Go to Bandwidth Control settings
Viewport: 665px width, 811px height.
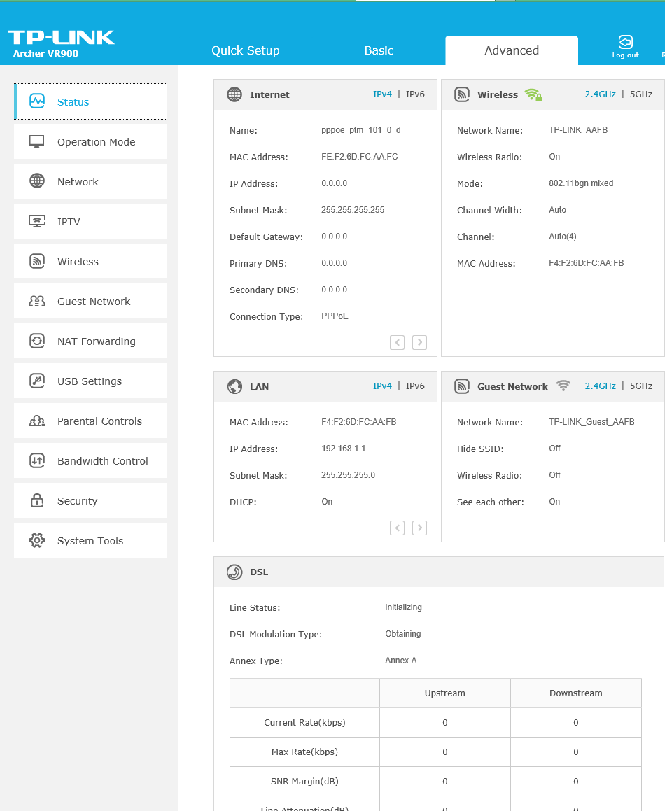click(x=102, y=461)
